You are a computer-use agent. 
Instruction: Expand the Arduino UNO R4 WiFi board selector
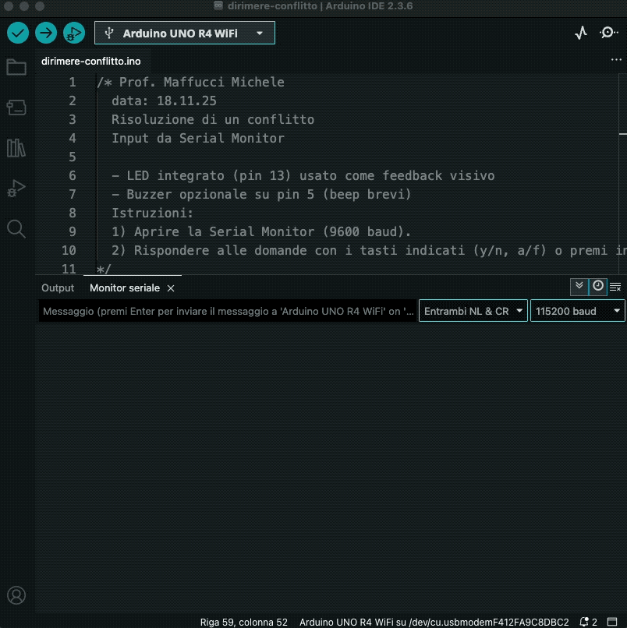[185, 33]
